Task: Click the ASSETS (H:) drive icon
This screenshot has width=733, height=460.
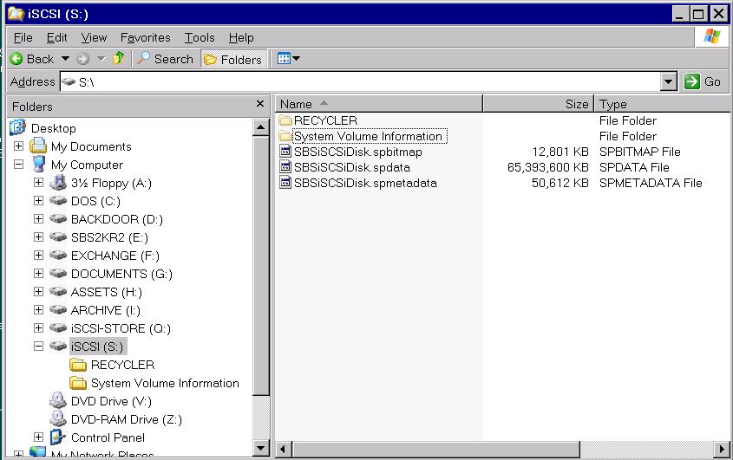Action: (x=58, y=291)
